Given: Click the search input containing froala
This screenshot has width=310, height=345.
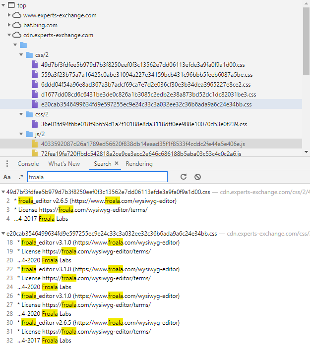Looking at the screenshot, I should (x=97, y=177).
